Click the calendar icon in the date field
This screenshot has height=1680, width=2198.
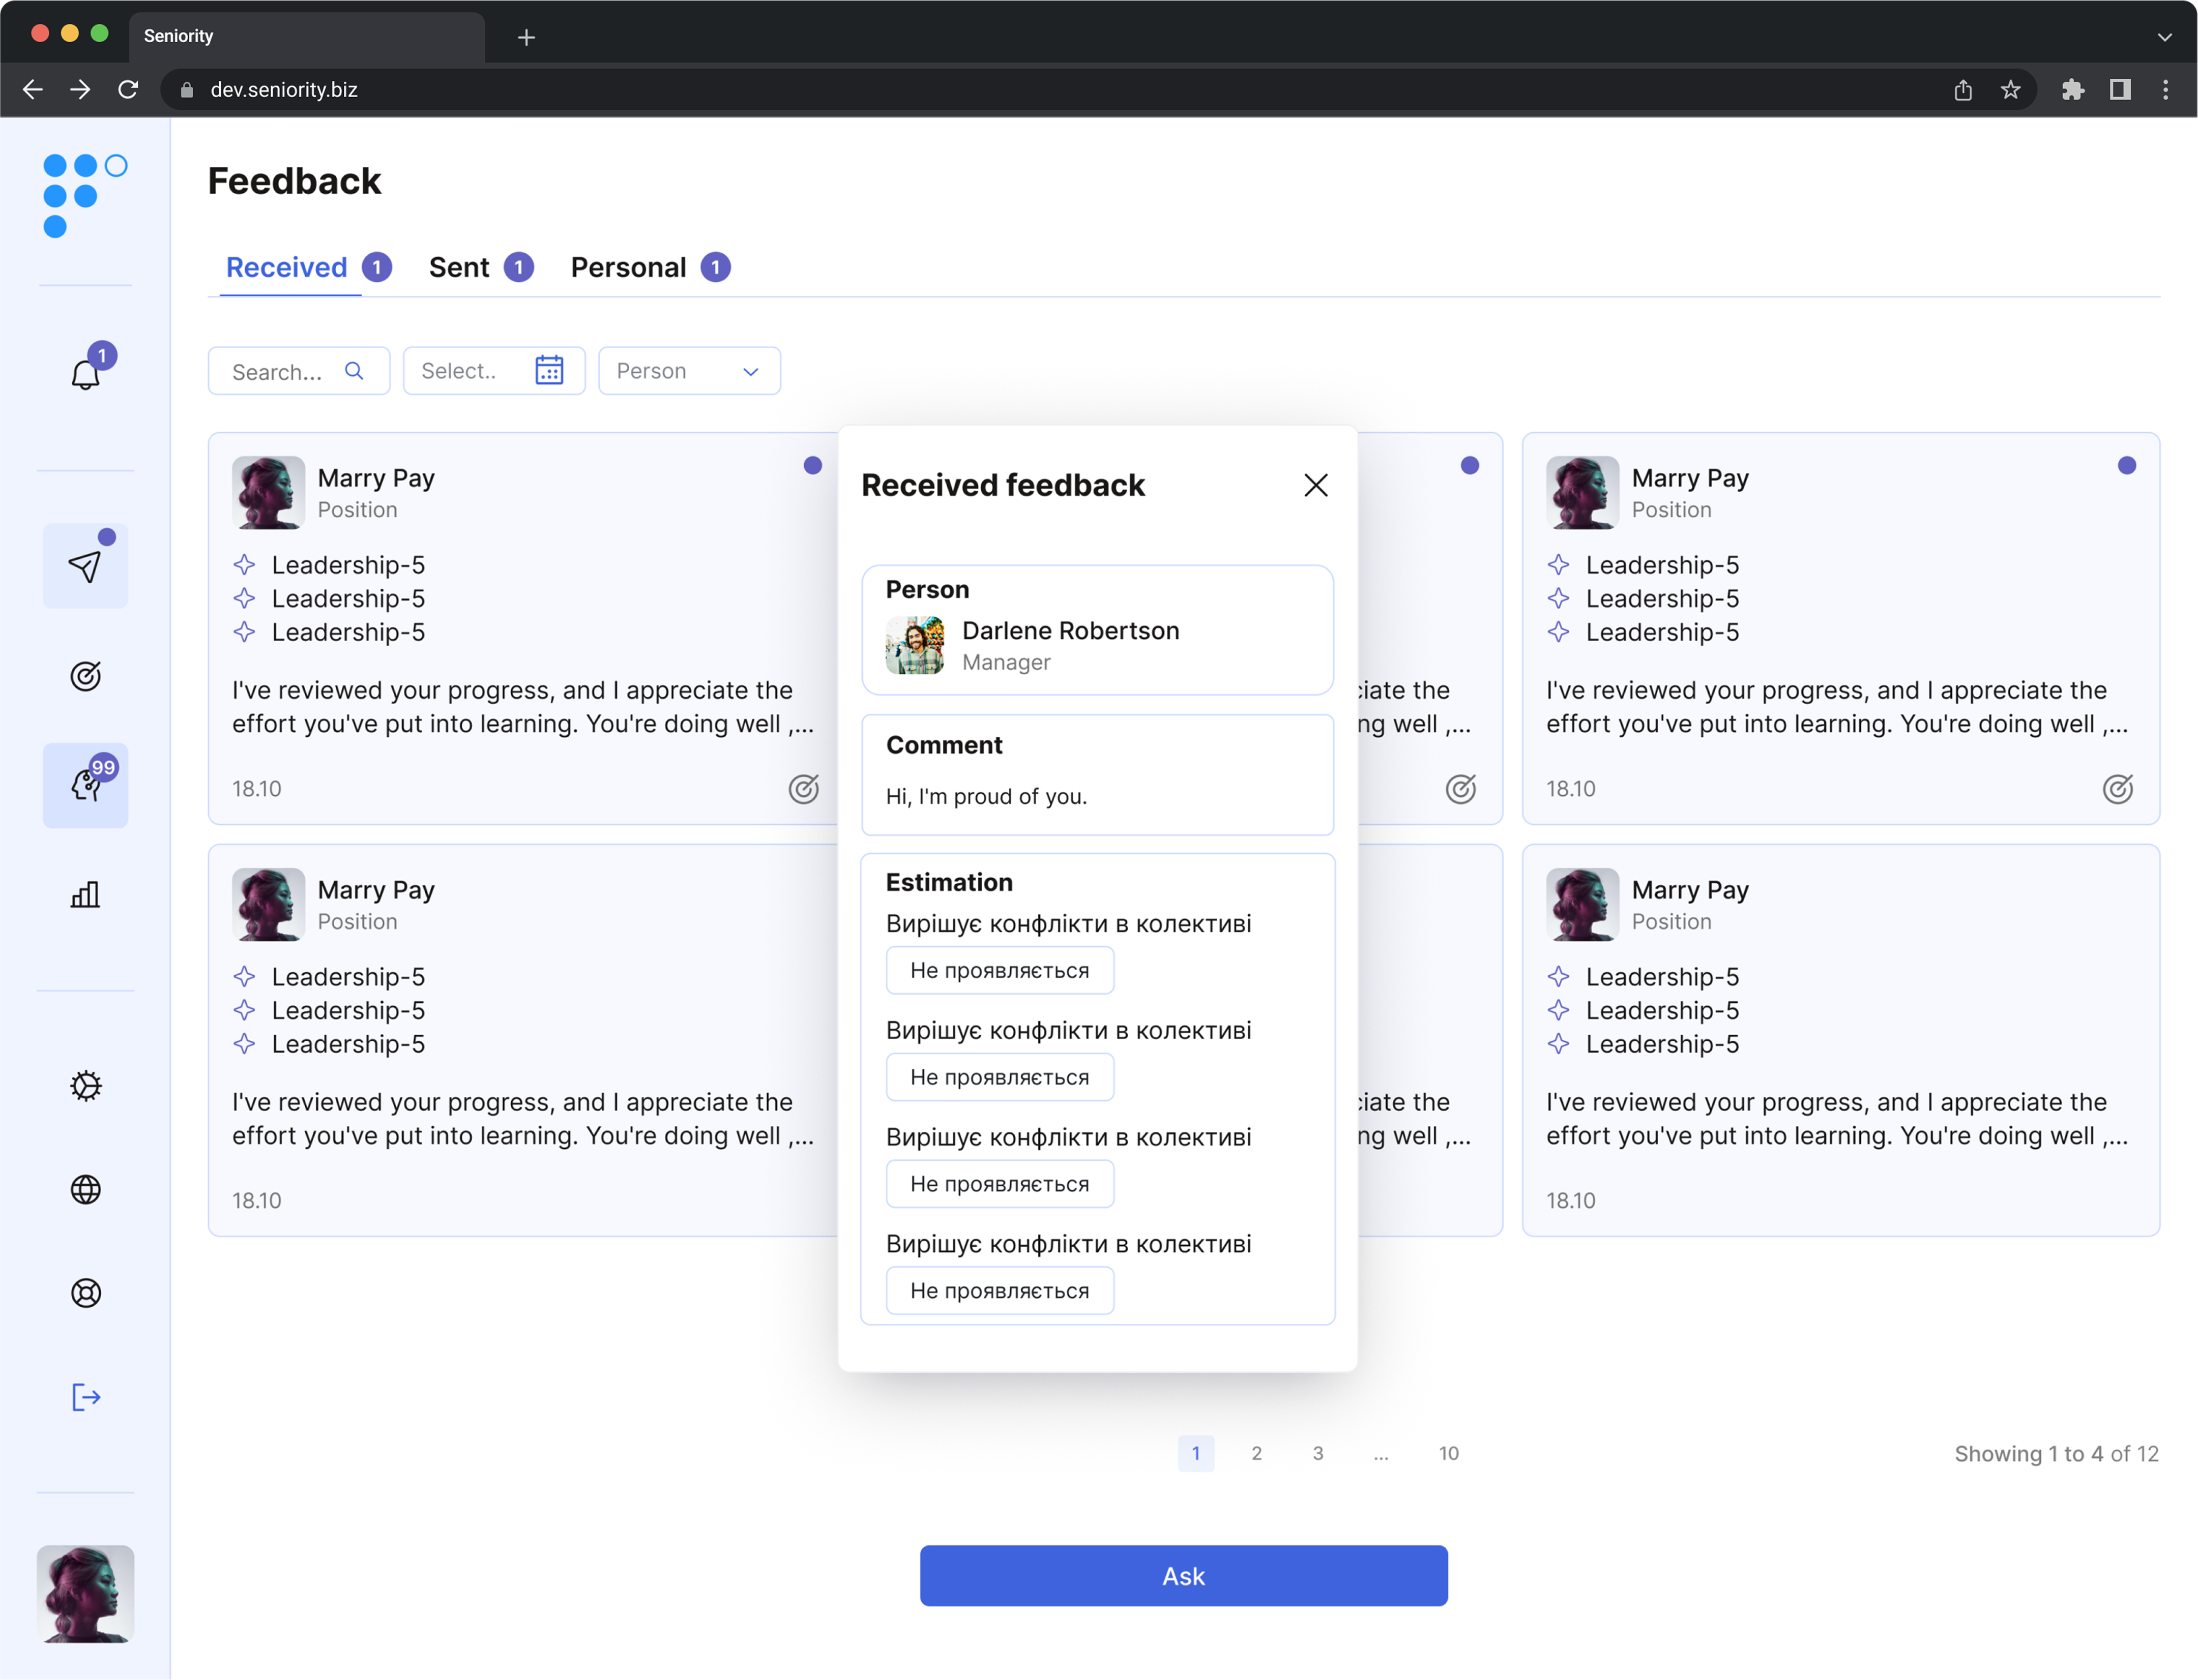(548, 371)
